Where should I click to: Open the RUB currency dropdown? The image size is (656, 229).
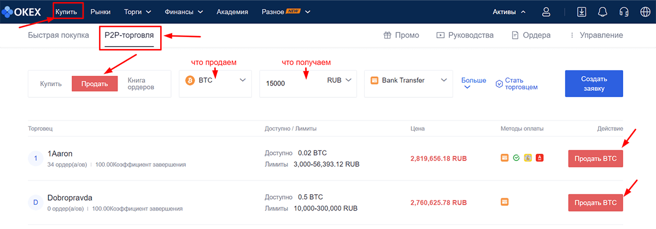point(339,80)
